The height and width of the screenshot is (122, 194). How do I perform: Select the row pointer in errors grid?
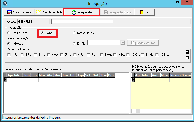click(x=133, y=80)
